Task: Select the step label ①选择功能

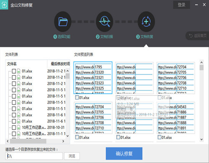Action: point(62,37)
